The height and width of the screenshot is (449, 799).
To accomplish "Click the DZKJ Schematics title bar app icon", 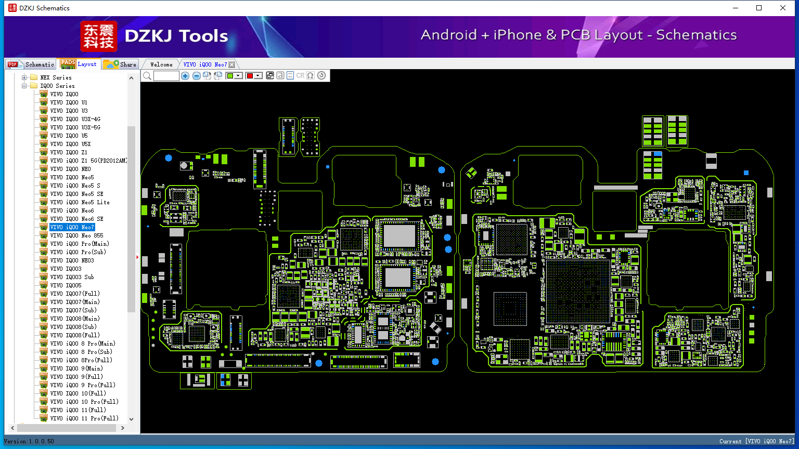I will click(12, 8).
